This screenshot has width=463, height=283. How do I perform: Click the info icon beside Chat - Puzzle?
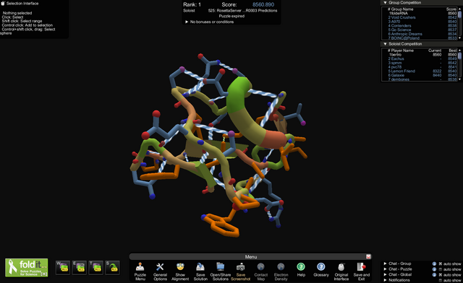click(434, 269)
